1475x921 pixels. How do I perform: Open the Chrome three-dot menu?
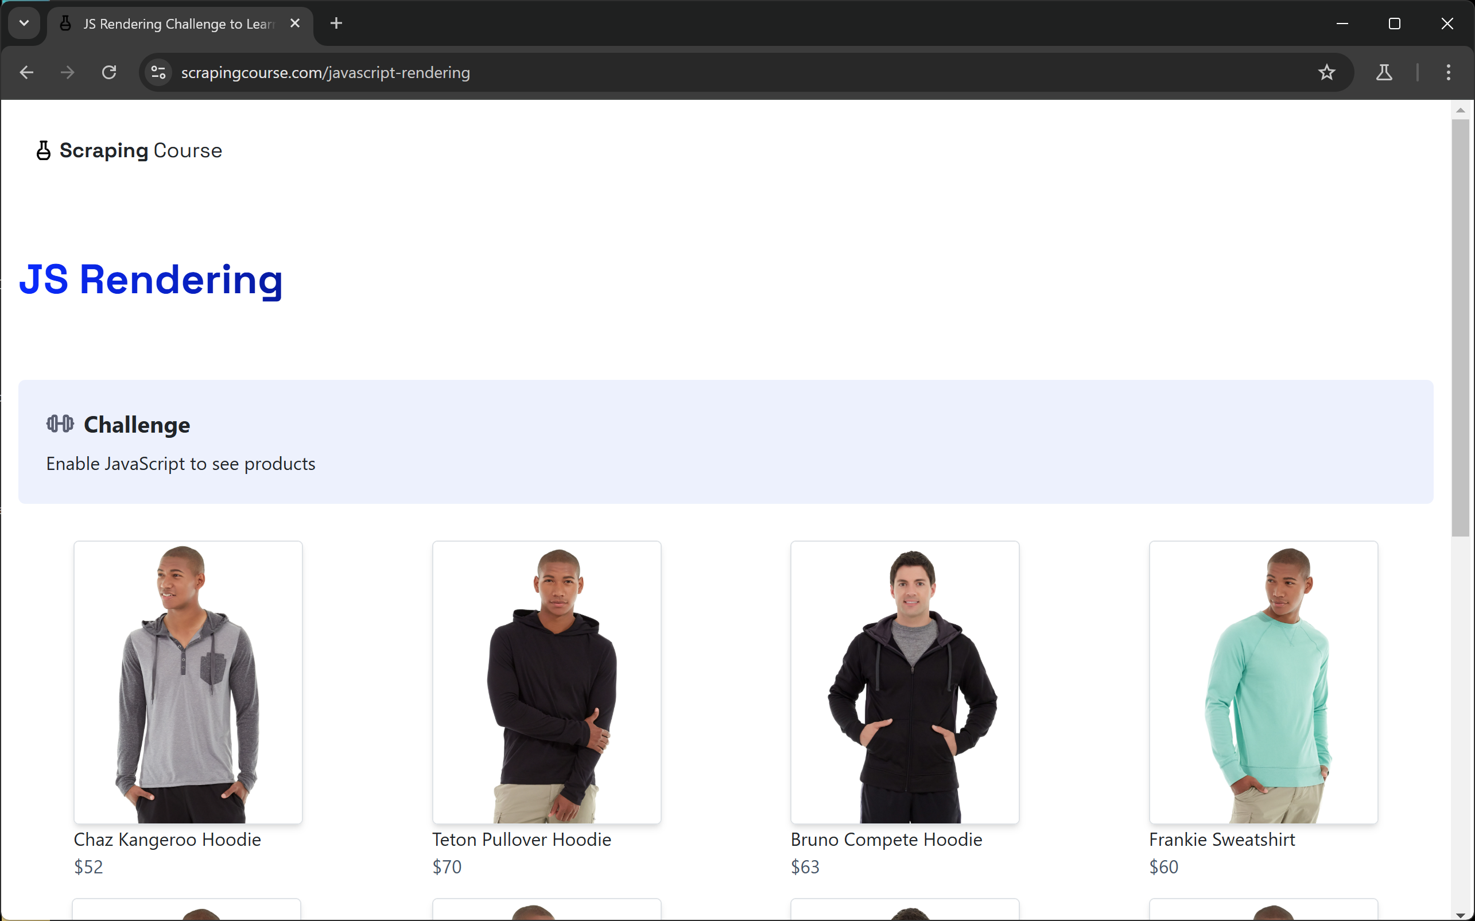click(1449, 72)
